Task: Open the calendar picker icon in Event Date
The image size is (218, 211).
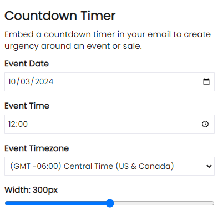Action: pos(206,81)
